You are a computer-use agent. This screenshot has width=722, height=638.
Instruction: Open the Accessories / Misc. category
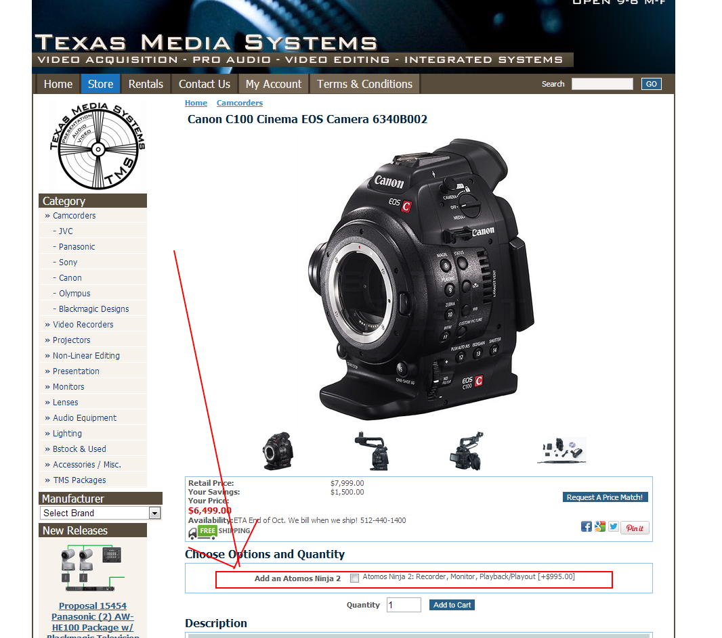[87, 465]
